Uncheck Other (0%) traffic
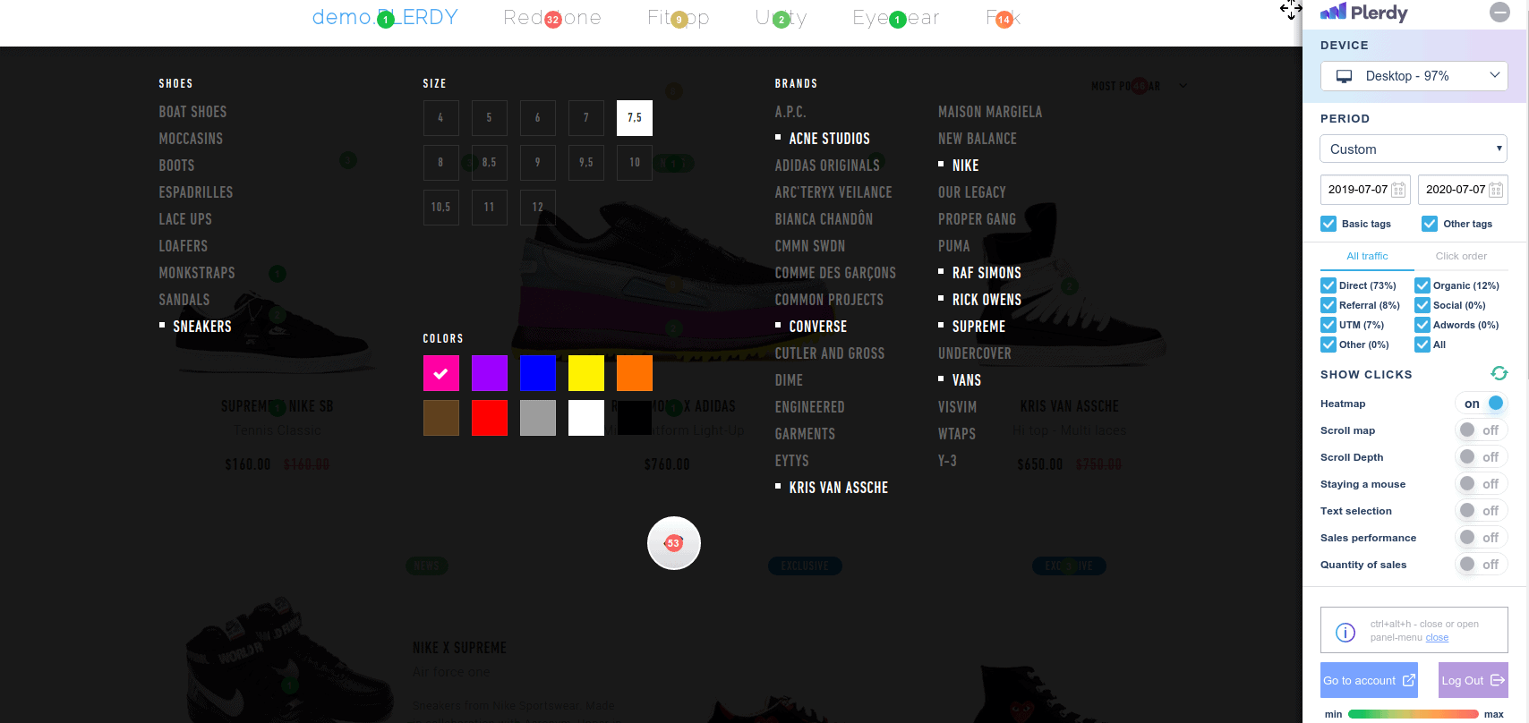Image resolution: width=1529 pixels, height=723 pixels. 1328,344
